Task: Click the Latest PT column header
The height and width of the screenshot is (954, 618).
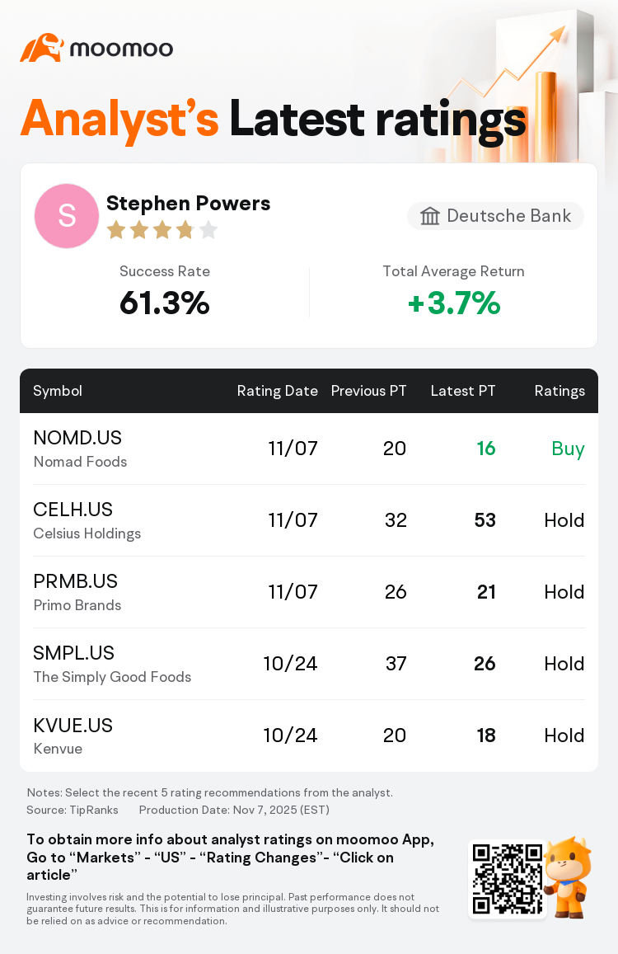Action: point(463,391)
